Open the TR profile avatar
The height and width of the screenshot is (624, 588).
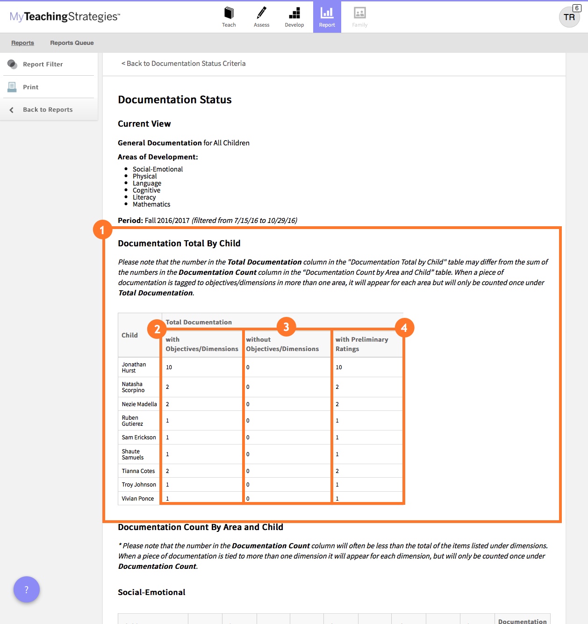pos(569,17)
